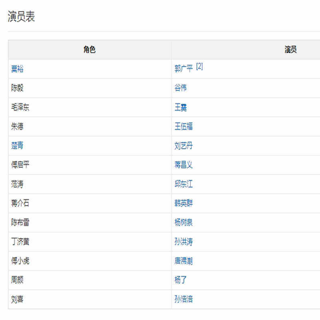Viewport: 320px width, 320px height.
Task: Open actor 王伍福 link
Action: pos(184,126)
